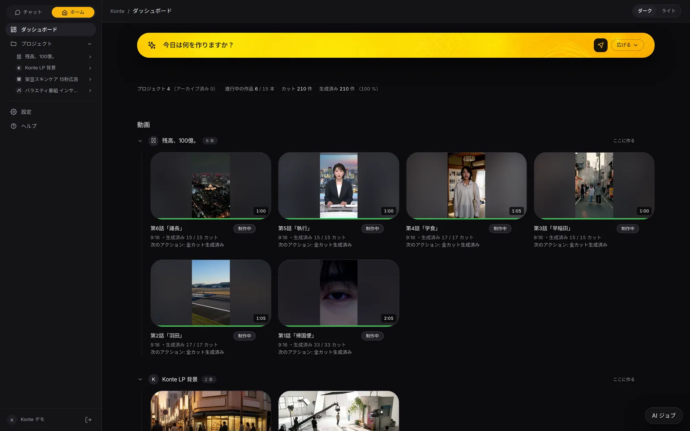690x431 pixels.
Task: Expand Konte LP 背景 chevron in sidebar
Action: pyautogui.click(x=90, y=68)
